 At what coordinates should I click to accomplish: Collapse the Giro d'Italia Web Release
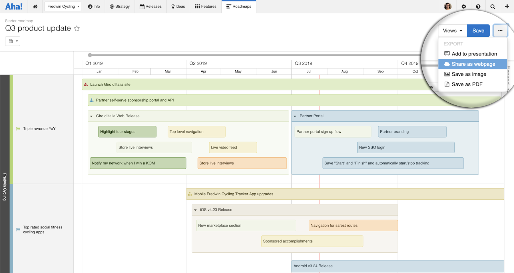pyautogui.click(x=91, y=116)
